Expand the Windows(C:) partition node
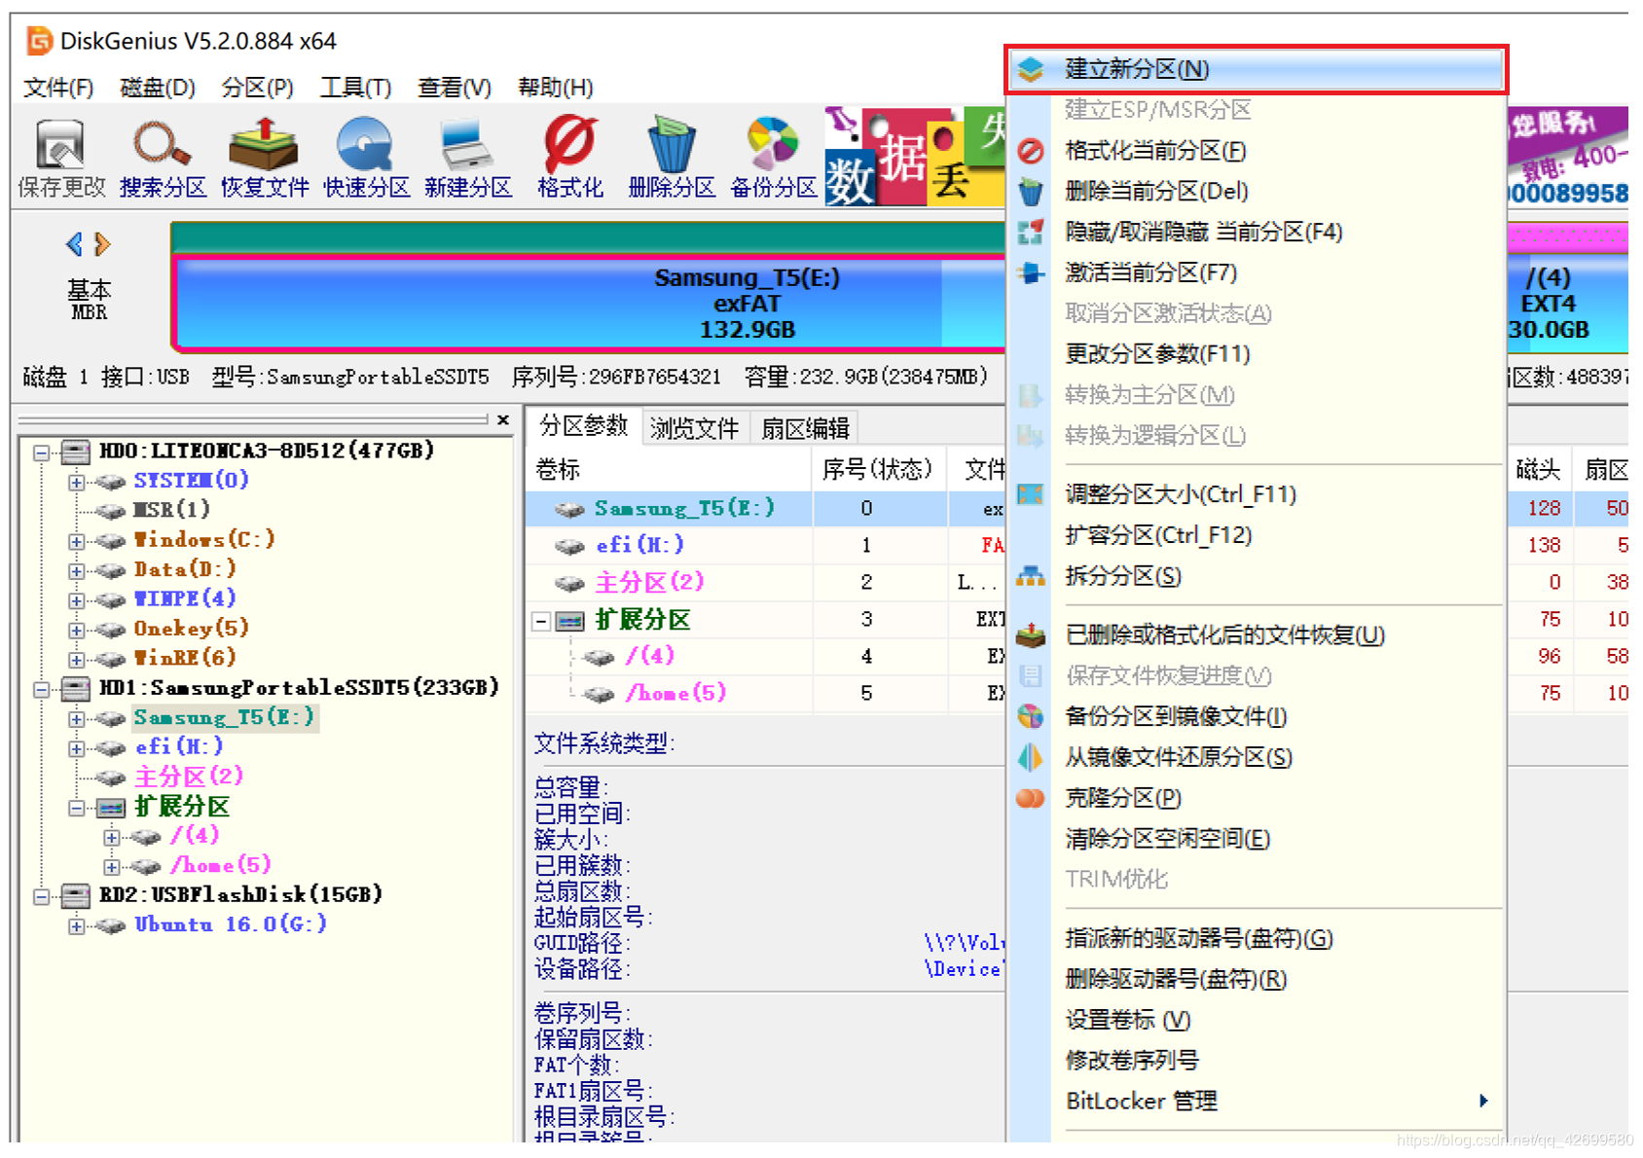The image size is (1643, 1158). point(76,541)
